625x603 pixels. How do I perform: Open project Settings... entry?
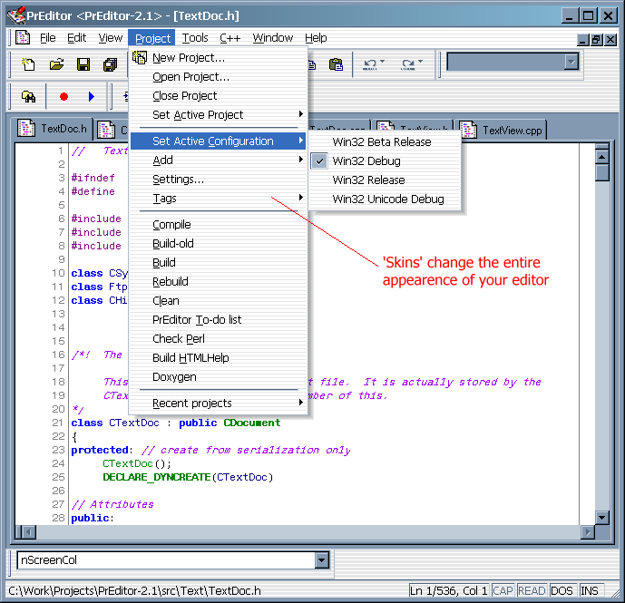point(218,180)
